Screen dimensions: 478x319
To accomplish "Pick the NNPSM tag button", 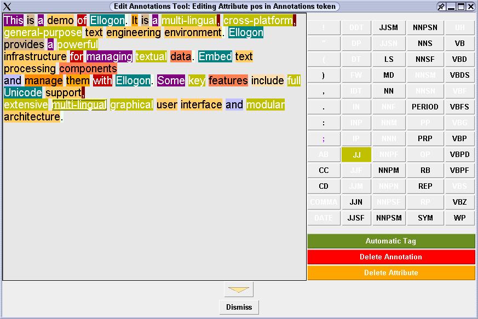I will [x=389, y=218].
